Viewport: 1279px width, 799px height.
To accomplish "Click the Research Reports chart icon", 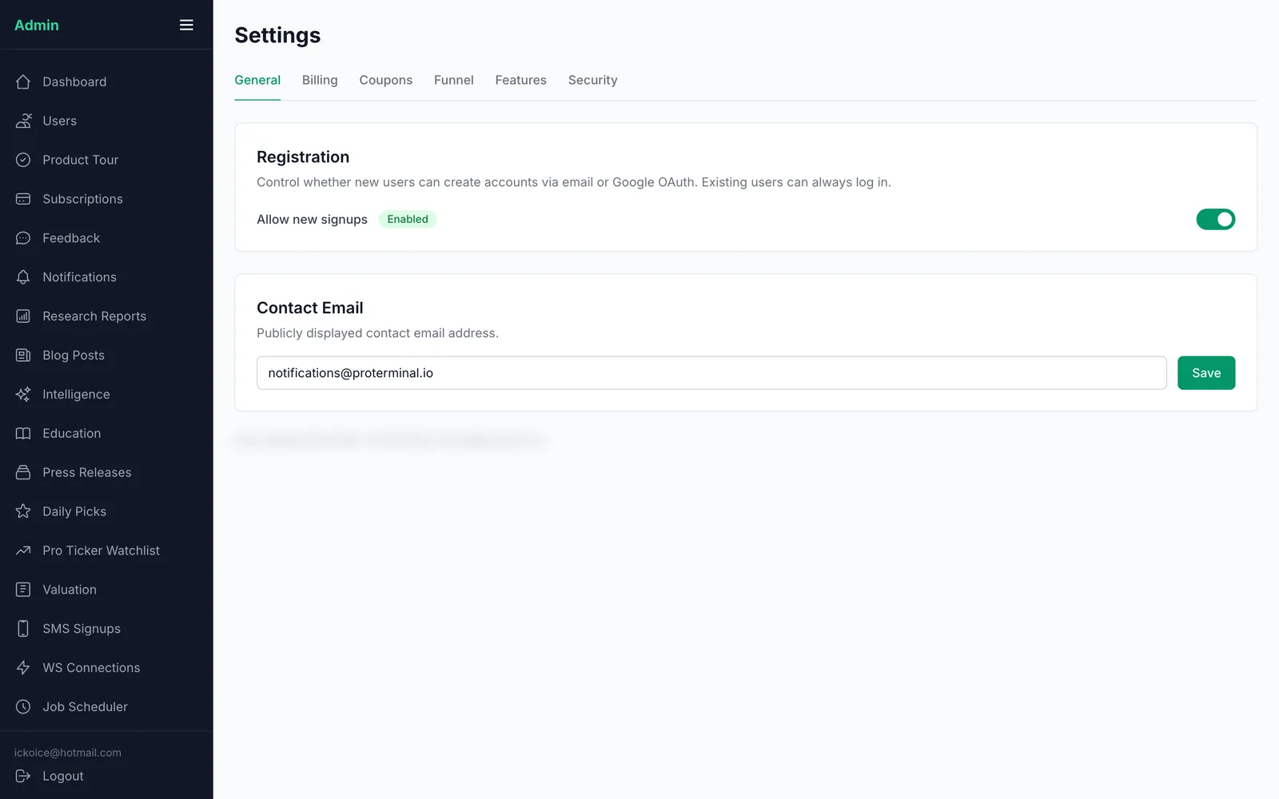I will 23,316.
